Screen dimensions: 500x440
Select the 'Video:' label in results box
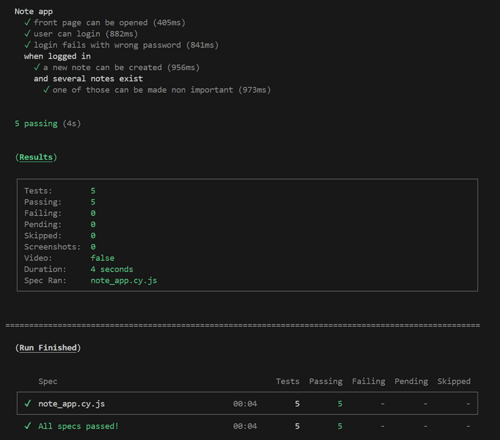pos(38,258)
